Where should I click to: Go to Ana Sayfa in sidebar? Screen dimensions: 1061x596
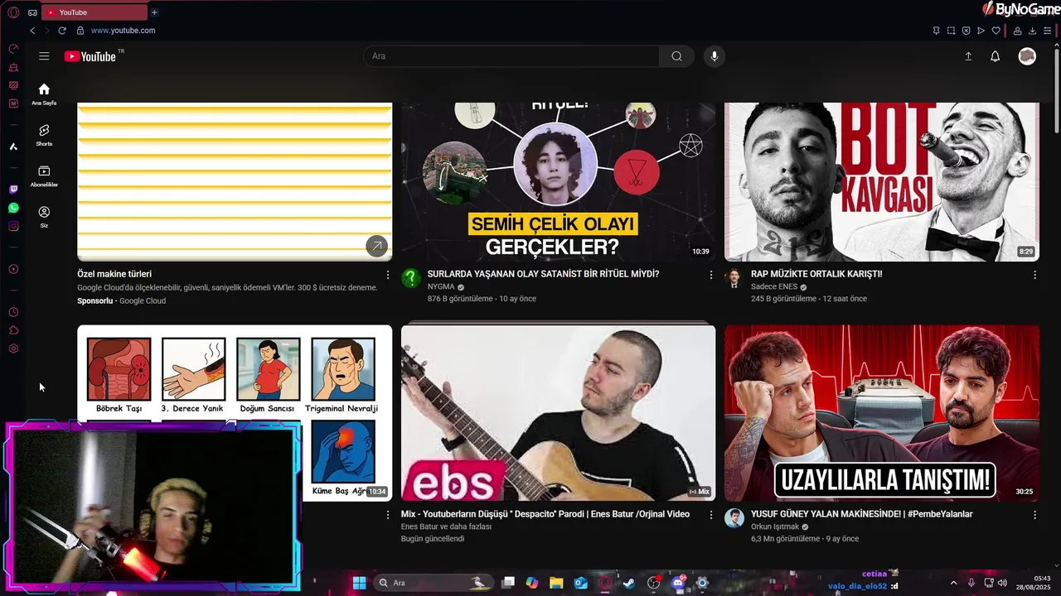click(44, 94)
